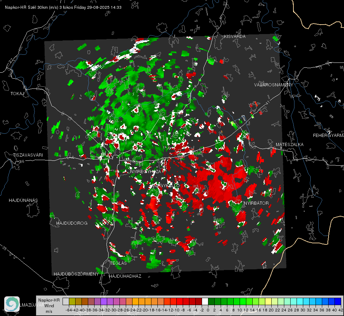
Task: Pick the purple swatch between -34 and -32
Action: (104, 301)
